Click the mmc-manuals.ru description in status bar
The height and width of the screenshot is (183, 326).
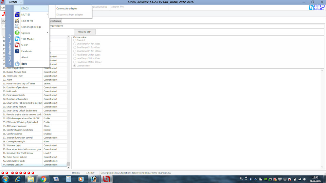136,173
